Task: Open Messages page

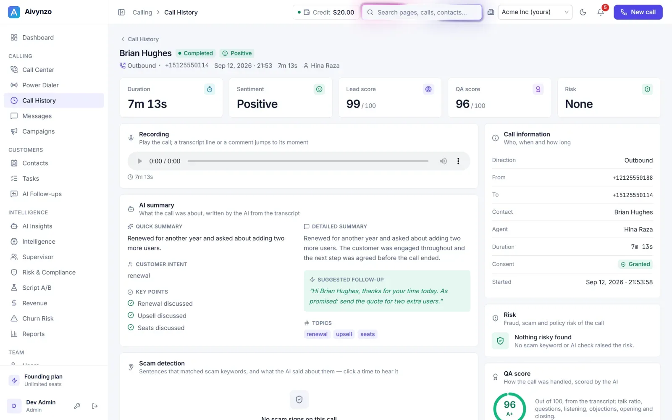Action: click(54, 116)
